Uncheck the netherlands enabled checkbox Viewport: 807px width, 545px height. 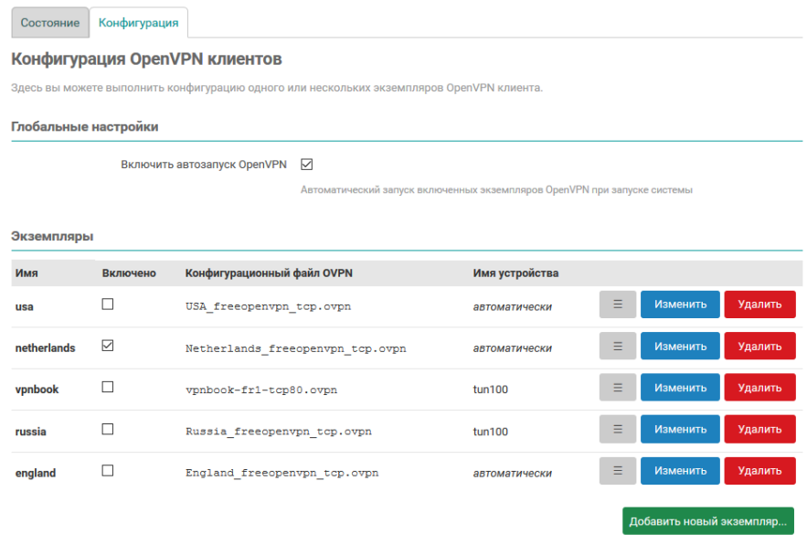coord(108,347)
